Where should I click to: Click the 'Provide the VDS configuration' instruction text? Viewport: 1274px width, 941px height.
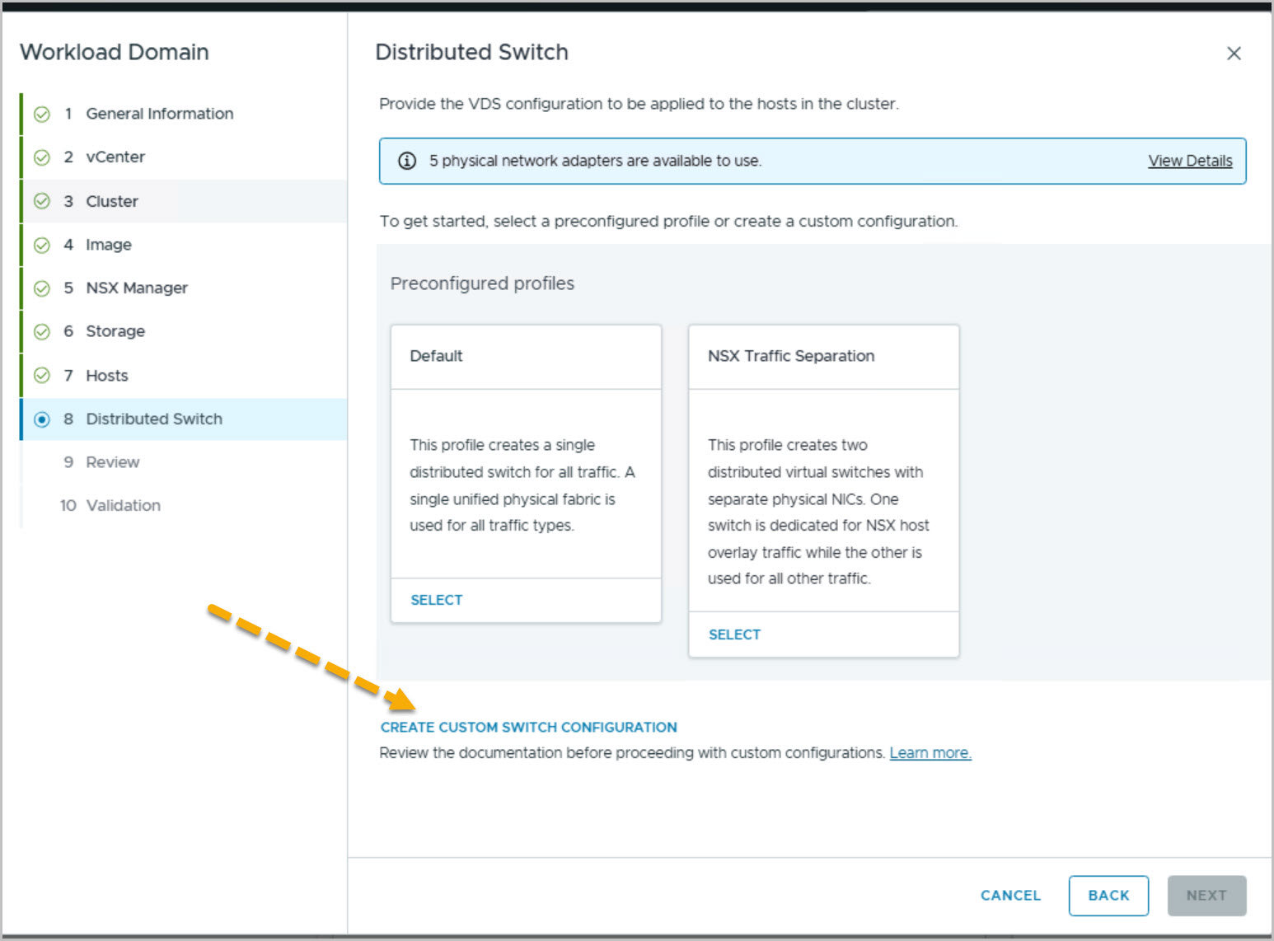[639, 104]
